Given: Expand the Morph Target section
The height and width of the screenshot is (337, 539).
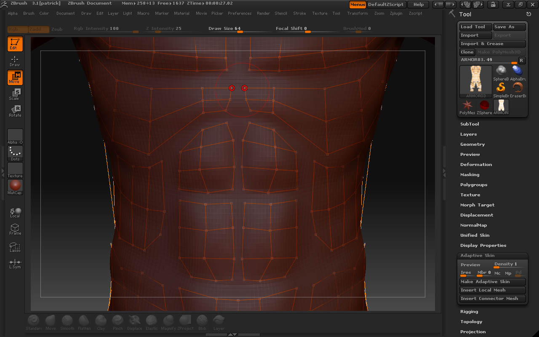Looking at the screenshot, I should tap(478, 205).
